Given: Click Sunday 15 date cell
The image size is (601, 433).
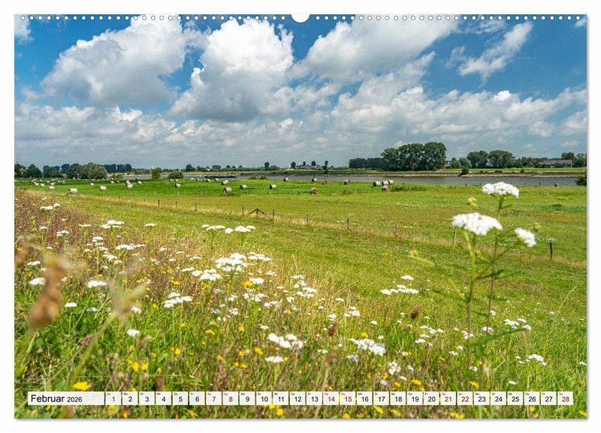Looking at the screenshot, I should tap(348, 398).
